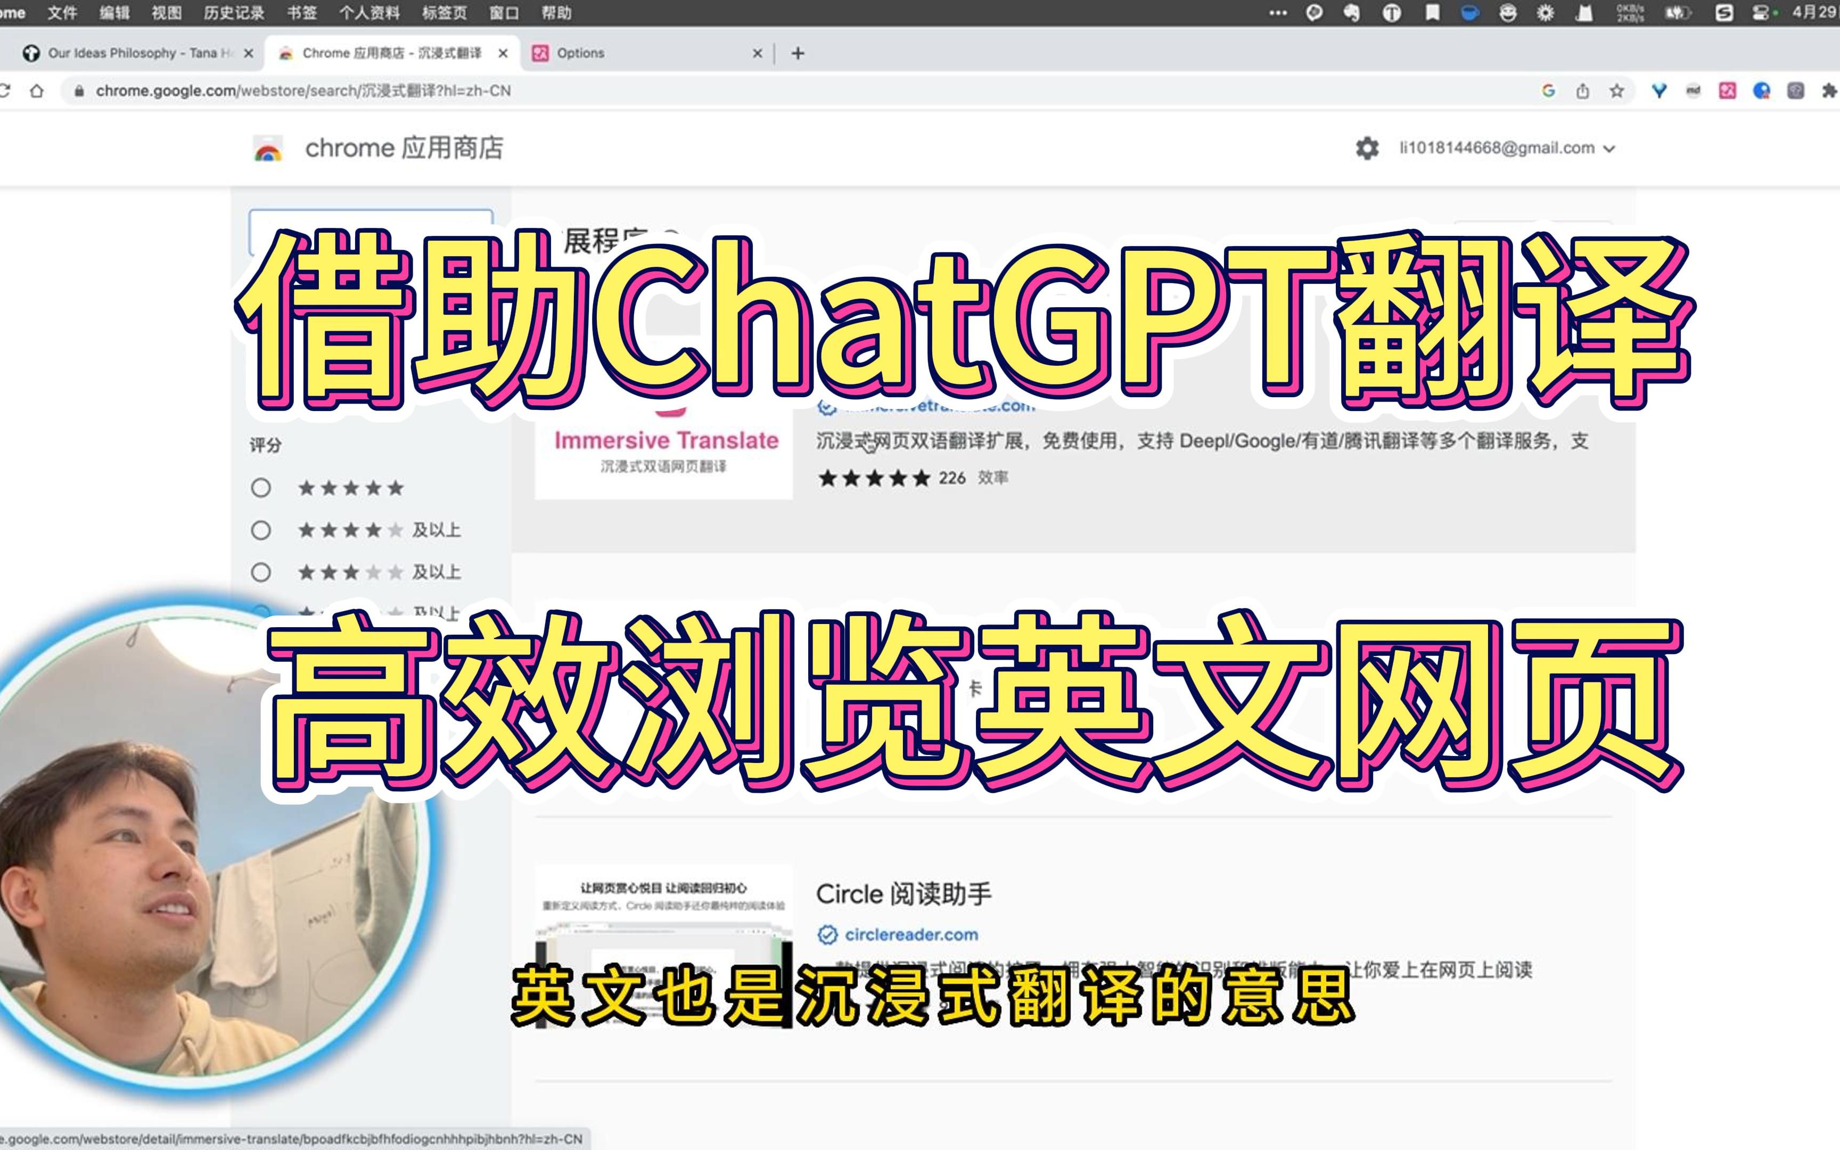
Task: Close the Chrome 应用商店 tab
Action: click(x=503, y=53)
